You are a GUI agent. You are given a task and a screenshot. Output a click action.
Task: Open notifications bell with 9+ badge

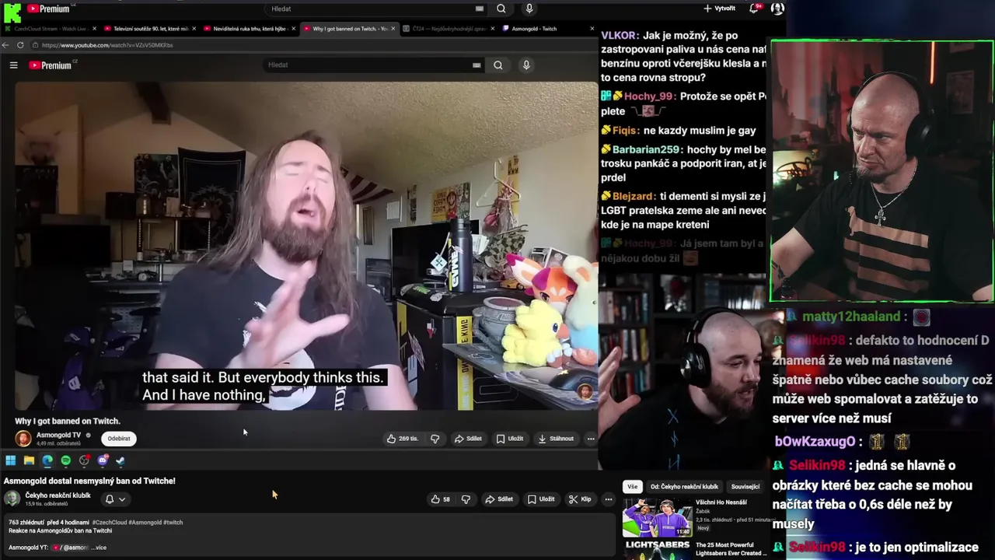point(753,9)
